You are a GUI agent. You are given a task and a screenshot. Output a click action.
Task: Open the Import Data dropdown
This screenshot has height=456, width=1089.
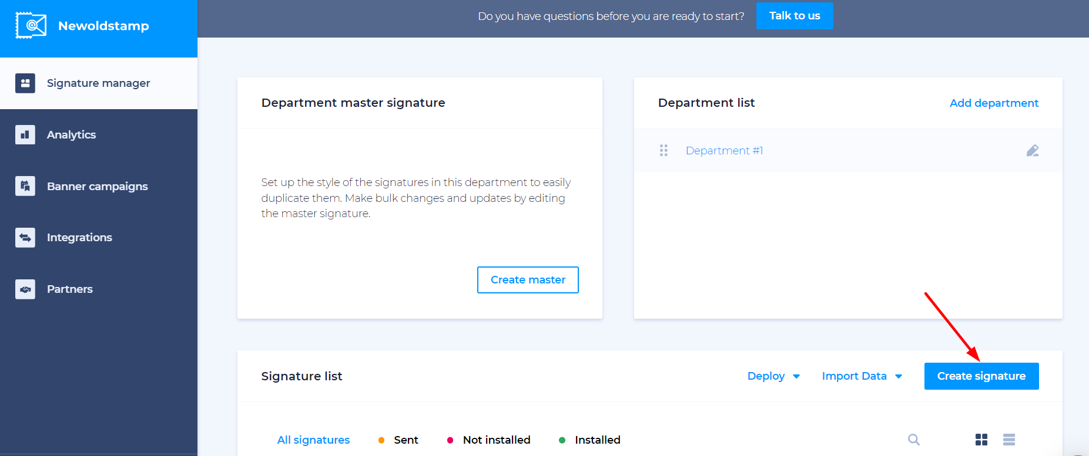point(862,376)
